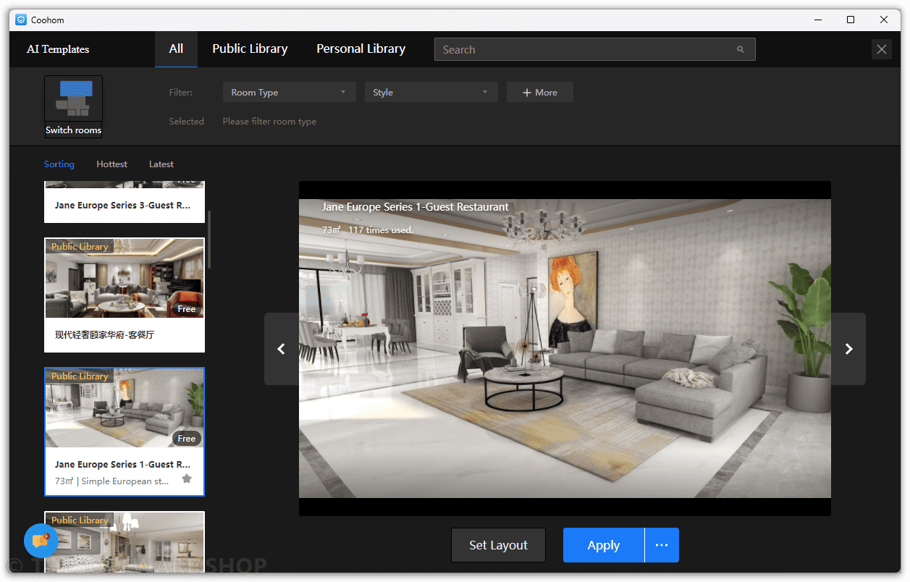This screenshot has height=582, width=910.
Task: Click the Sorting label
Action: click(x=59, y=164)
